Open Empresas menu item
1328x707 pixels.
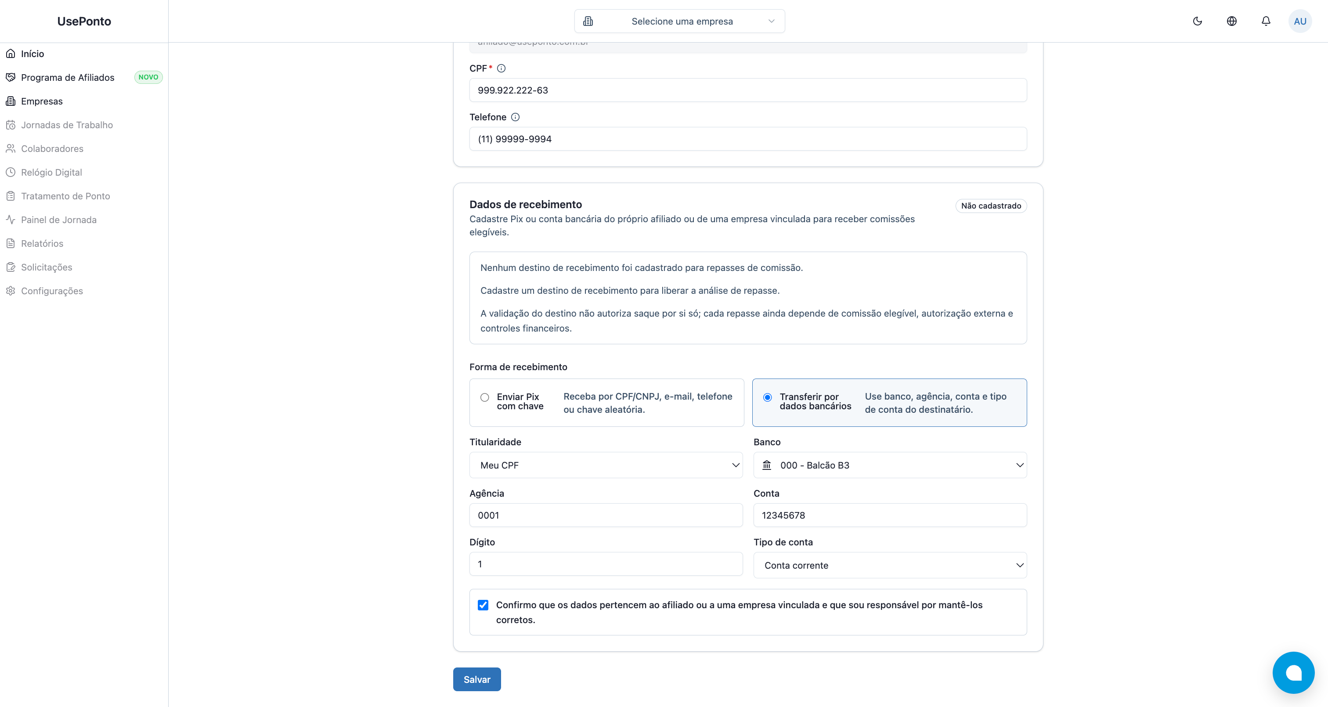pos(84,101)
